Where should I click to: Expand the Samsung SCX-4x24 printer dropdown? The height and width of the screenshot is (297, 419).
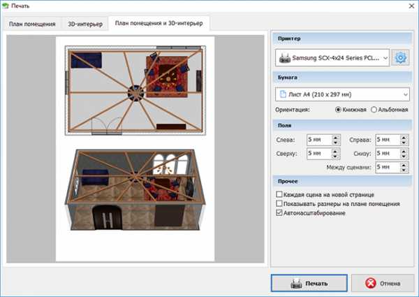pos(385,57)
